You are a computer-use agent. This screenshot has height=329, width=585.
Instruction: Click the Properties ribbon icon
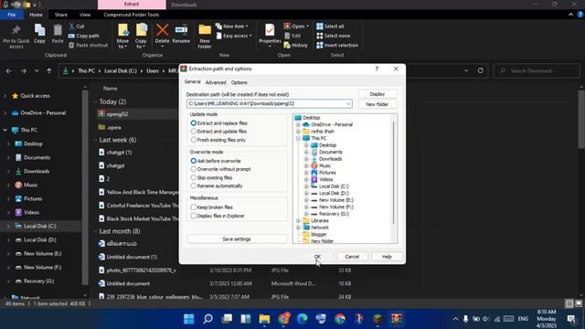point(270,30)
